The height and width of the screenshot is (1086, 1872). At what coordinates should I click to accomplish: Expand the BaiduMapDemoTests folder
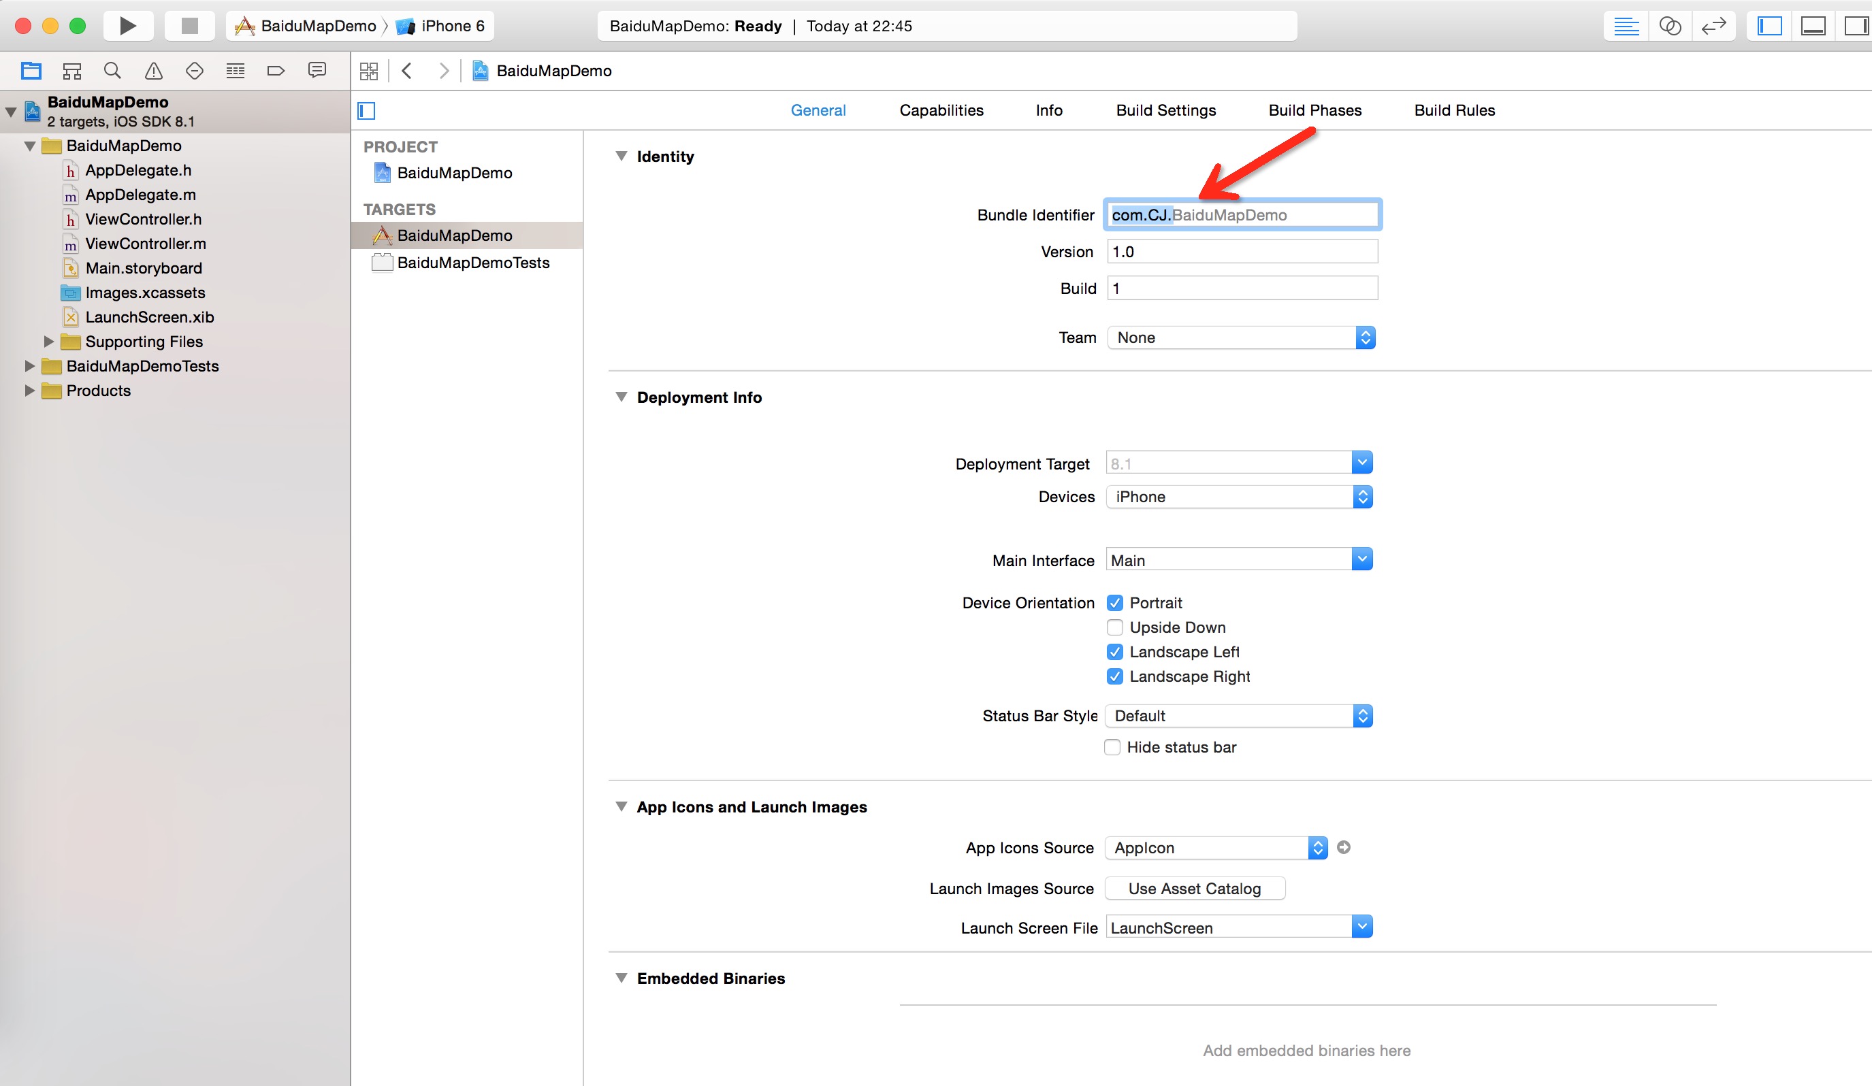pos(30,366)
